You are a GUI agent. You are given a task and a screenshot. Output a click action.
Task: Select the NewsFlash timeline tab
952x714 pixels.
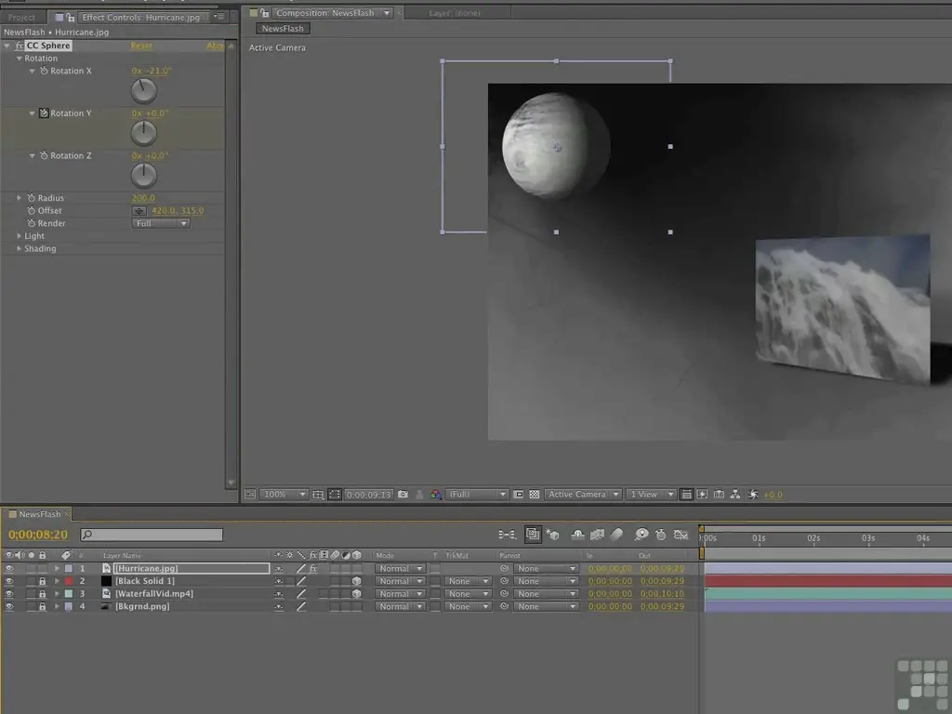pyautogui.click(x=39, y=514)
